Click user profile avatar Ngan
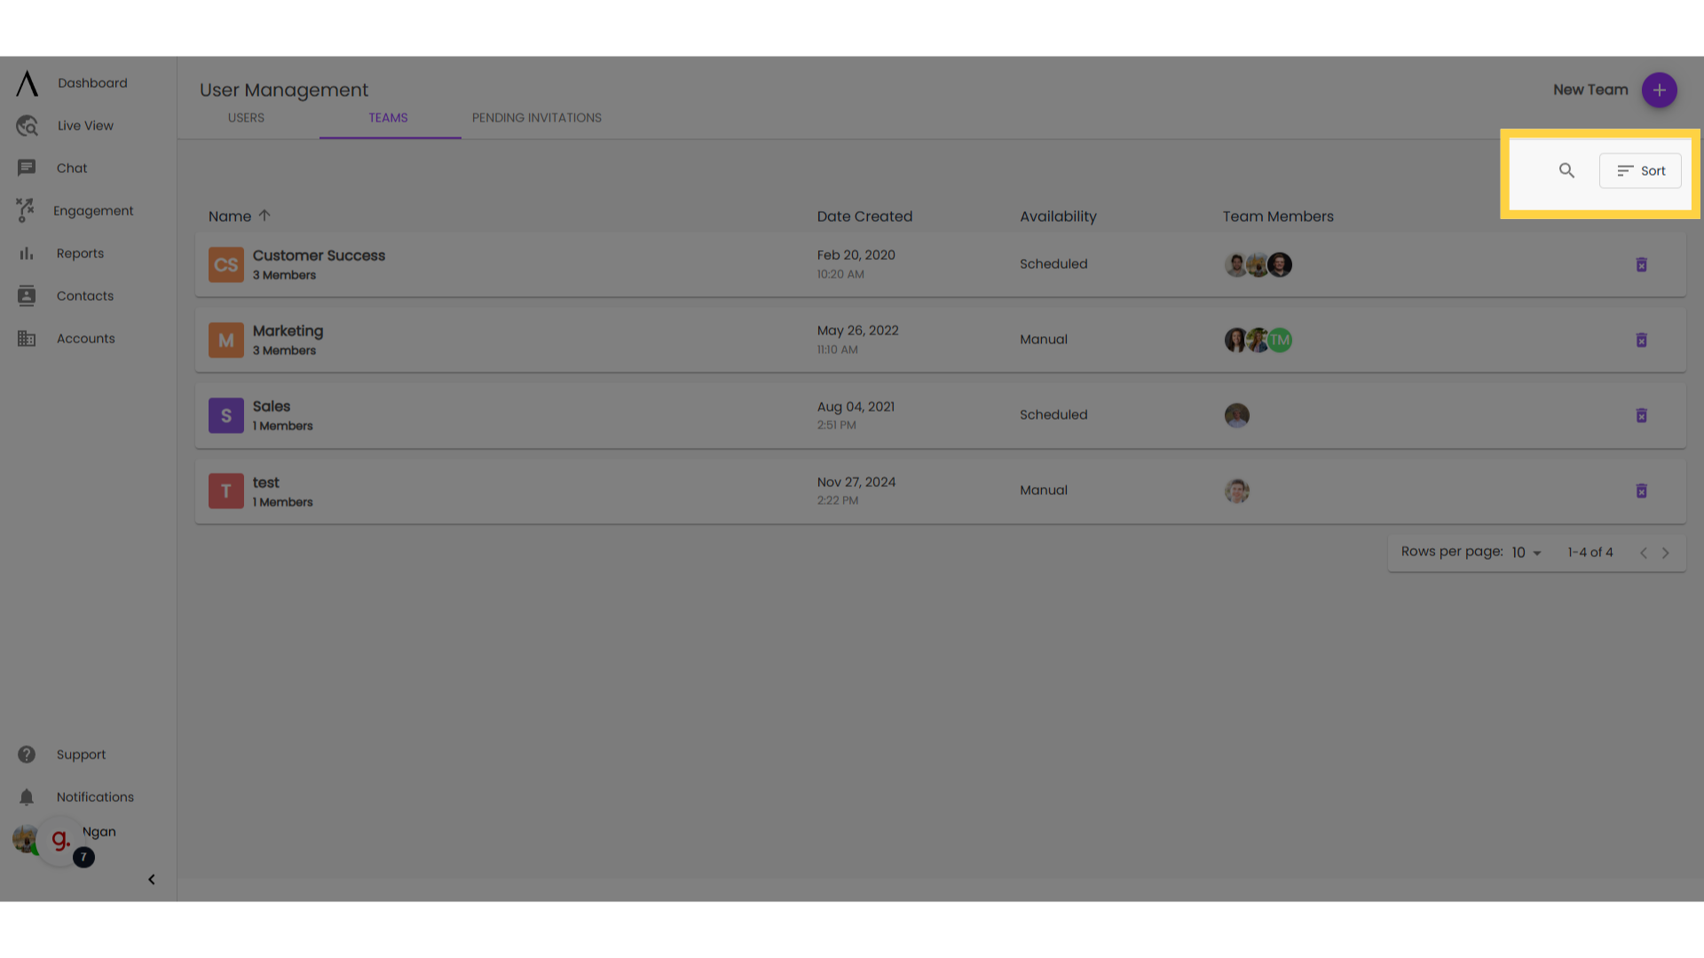The image size is (1704, 958). coord(26,838)
